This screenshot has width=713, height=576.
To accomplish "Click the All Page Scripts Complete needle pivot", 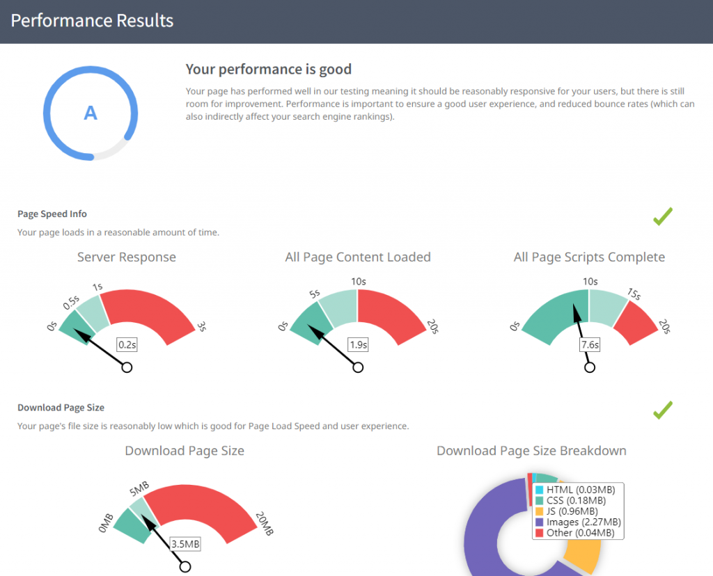I will (x=590, y=367).
